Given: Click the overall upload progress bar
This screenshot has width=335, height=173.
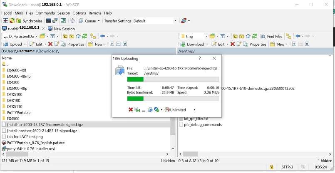Looking at the screenshot, I should tap(173, 99).
